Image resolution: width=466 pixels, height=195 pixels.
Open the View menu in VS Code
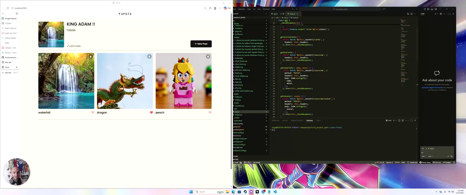coord(249,9)
